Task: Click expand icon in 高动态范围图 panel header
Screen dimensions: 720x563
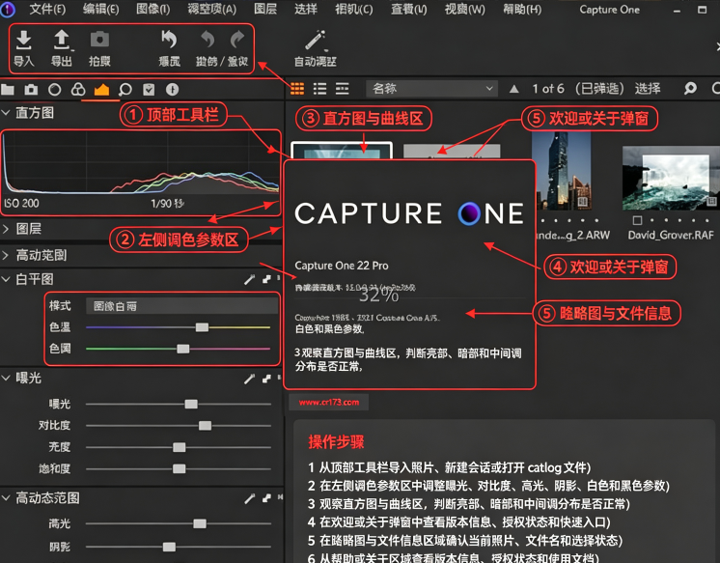Action: pyautogui.click(x=266, y=497)
